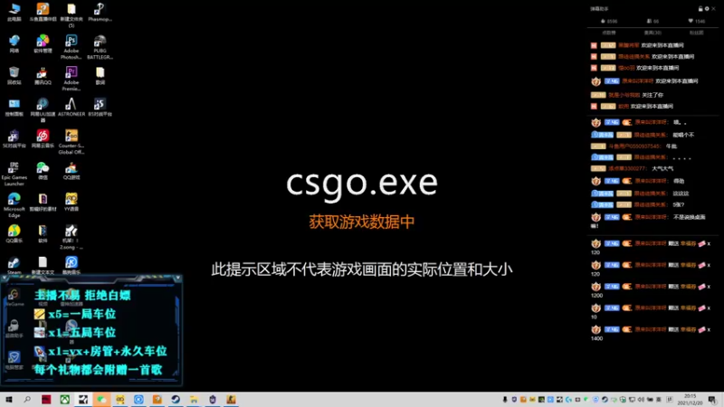The height and width of the screenshot is (407, 724).
Task: Open the 5E platform desktop shortcut
Action: pos(14,138)
